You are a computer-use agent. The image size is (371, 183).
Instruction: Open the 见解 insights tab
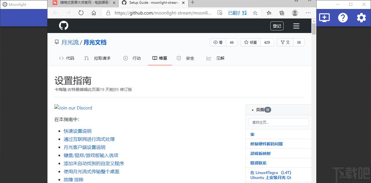(x=216, y=58)
